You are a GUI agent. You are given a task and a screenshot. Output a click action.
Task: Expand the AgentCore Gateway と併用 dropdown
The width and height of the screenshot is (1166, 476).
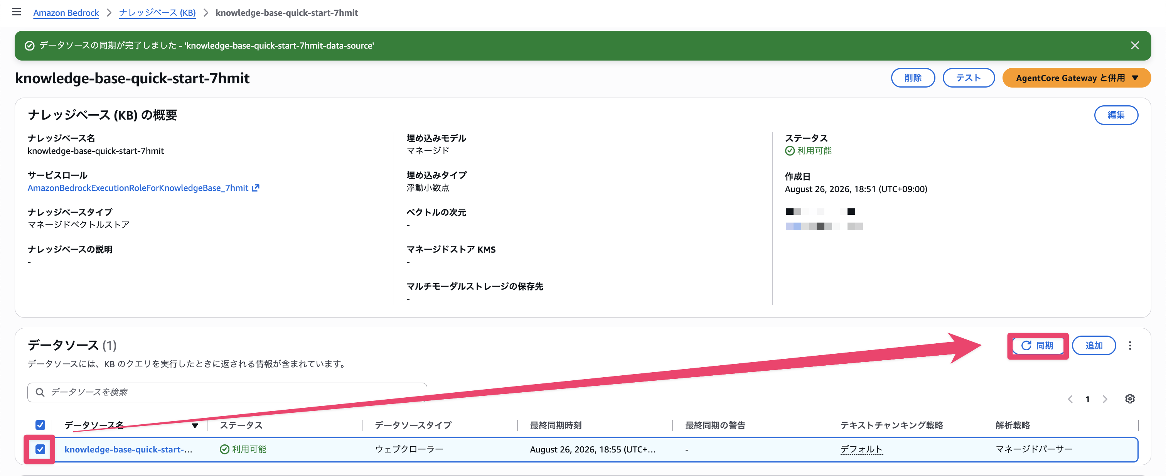[1077, 78]
